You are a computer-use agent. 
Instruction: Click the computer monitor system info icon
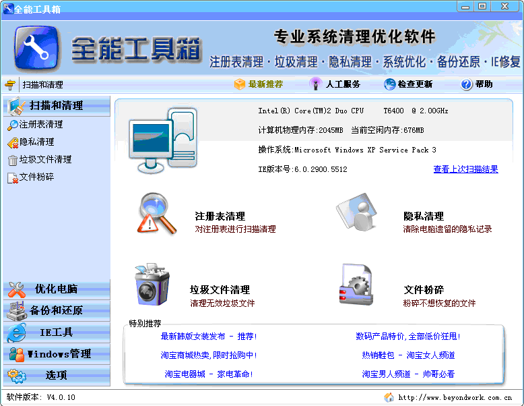coord(163,140)
